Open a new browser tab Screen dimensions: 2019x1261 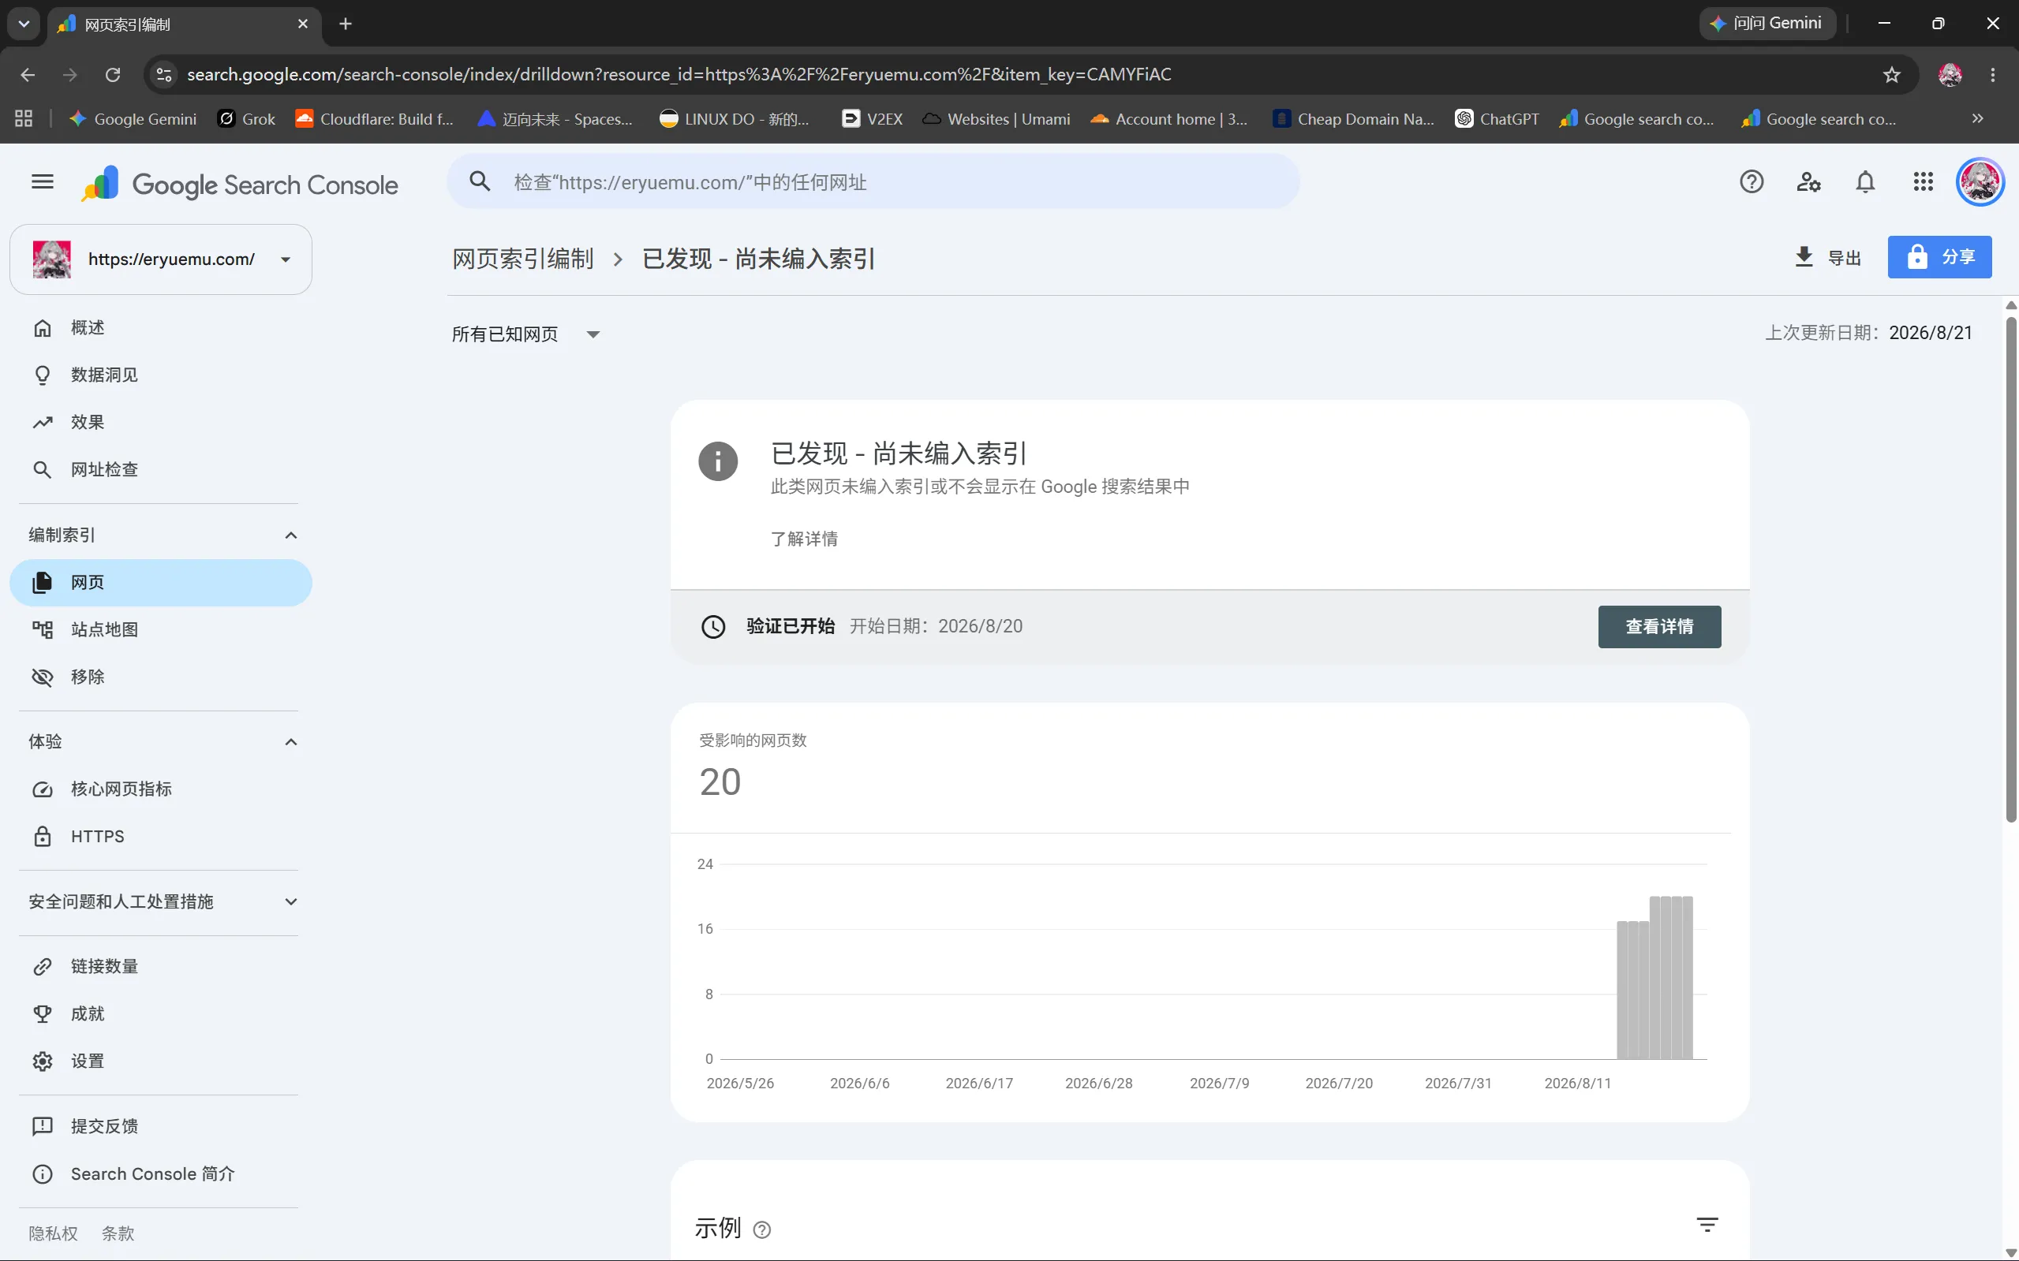pos(346,24)
